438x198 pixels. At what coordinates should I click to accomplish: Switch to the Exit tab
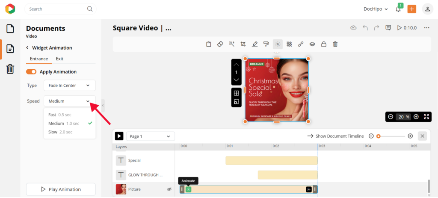[59, 59]
